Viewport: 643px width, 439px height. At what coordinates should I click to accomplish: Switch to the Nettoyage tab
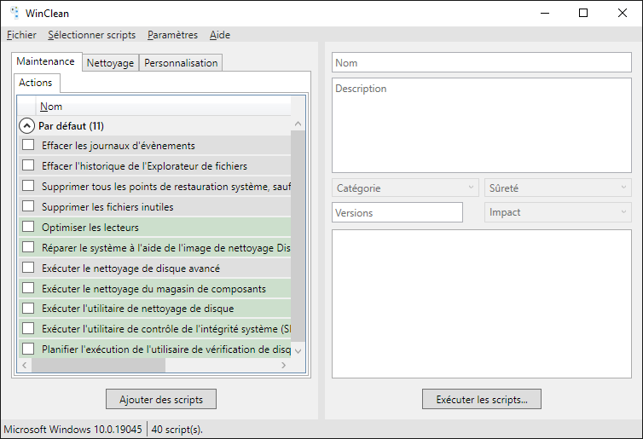point(110,63)
